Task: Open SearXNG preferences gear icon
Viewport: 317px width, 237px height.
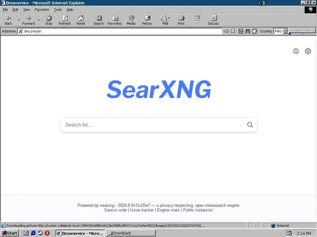Action: point(308,51)
